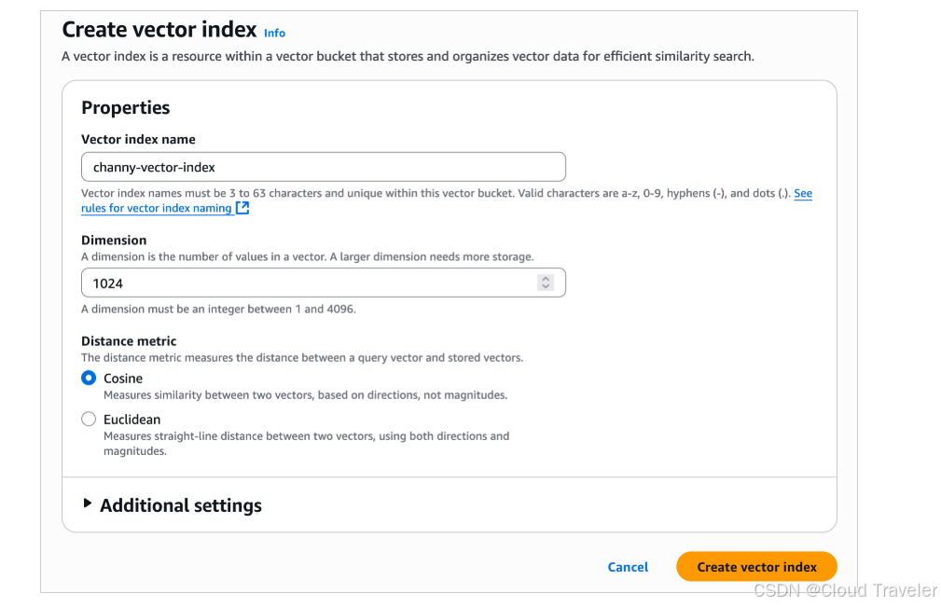Open the "See rules for vector index naming" link
The height and width of the screenshot is (607, 941).
[x=156, y=208]
